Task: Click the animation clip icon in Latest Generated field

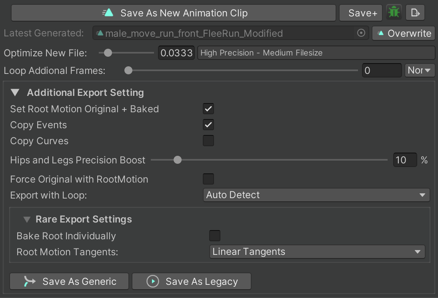Action: (100, 33)
